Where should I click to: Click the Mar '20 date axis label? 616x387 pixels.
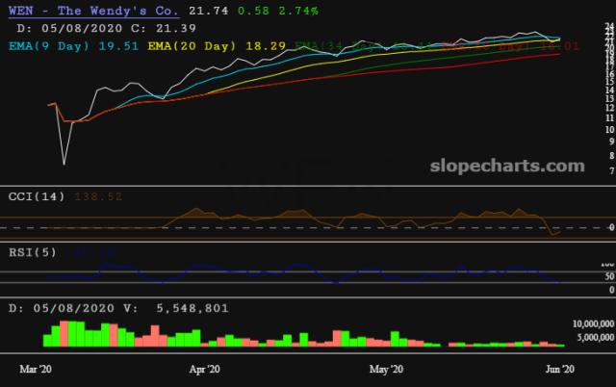36,369
